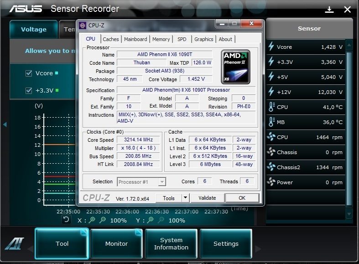
Task: Switch to the Memory tab
Action: 161,39
